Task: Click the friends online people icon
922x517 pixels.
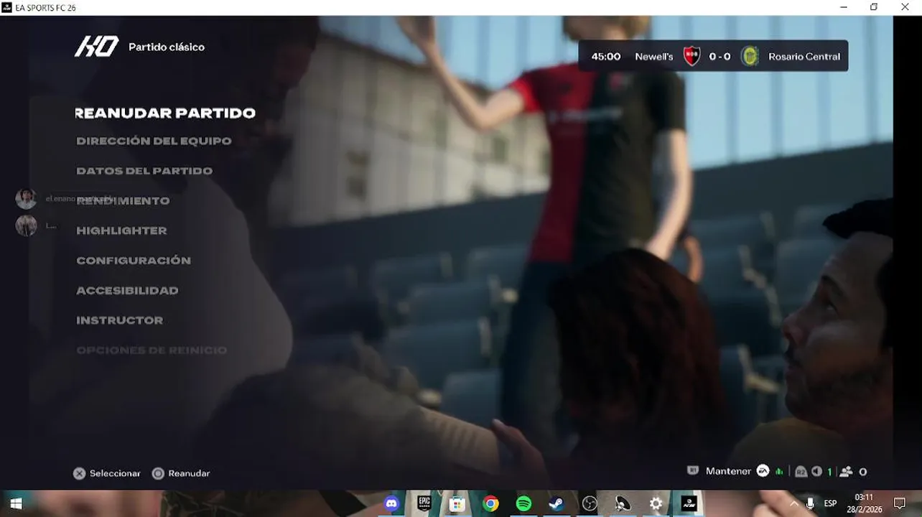Action: pos(846,472)
